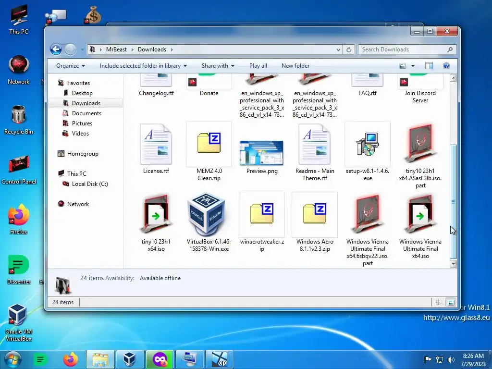Select the Windows Vienna x64.6sbqv22l.iso.part file icon
The width and height of the screenshot is (492, 369).
(368, 214)
